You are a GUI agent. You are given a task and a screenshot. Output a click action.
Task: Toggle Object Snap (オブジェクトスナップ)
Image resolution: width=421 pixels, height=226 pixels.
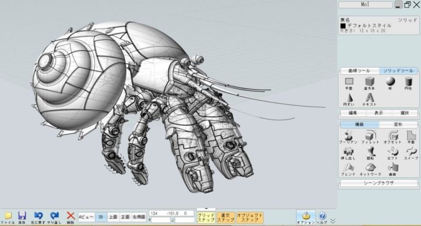coord(249,217)
